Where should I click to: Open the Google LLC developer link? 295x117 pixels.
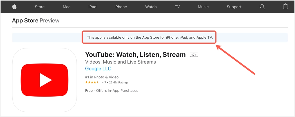[x=98, y=69]
